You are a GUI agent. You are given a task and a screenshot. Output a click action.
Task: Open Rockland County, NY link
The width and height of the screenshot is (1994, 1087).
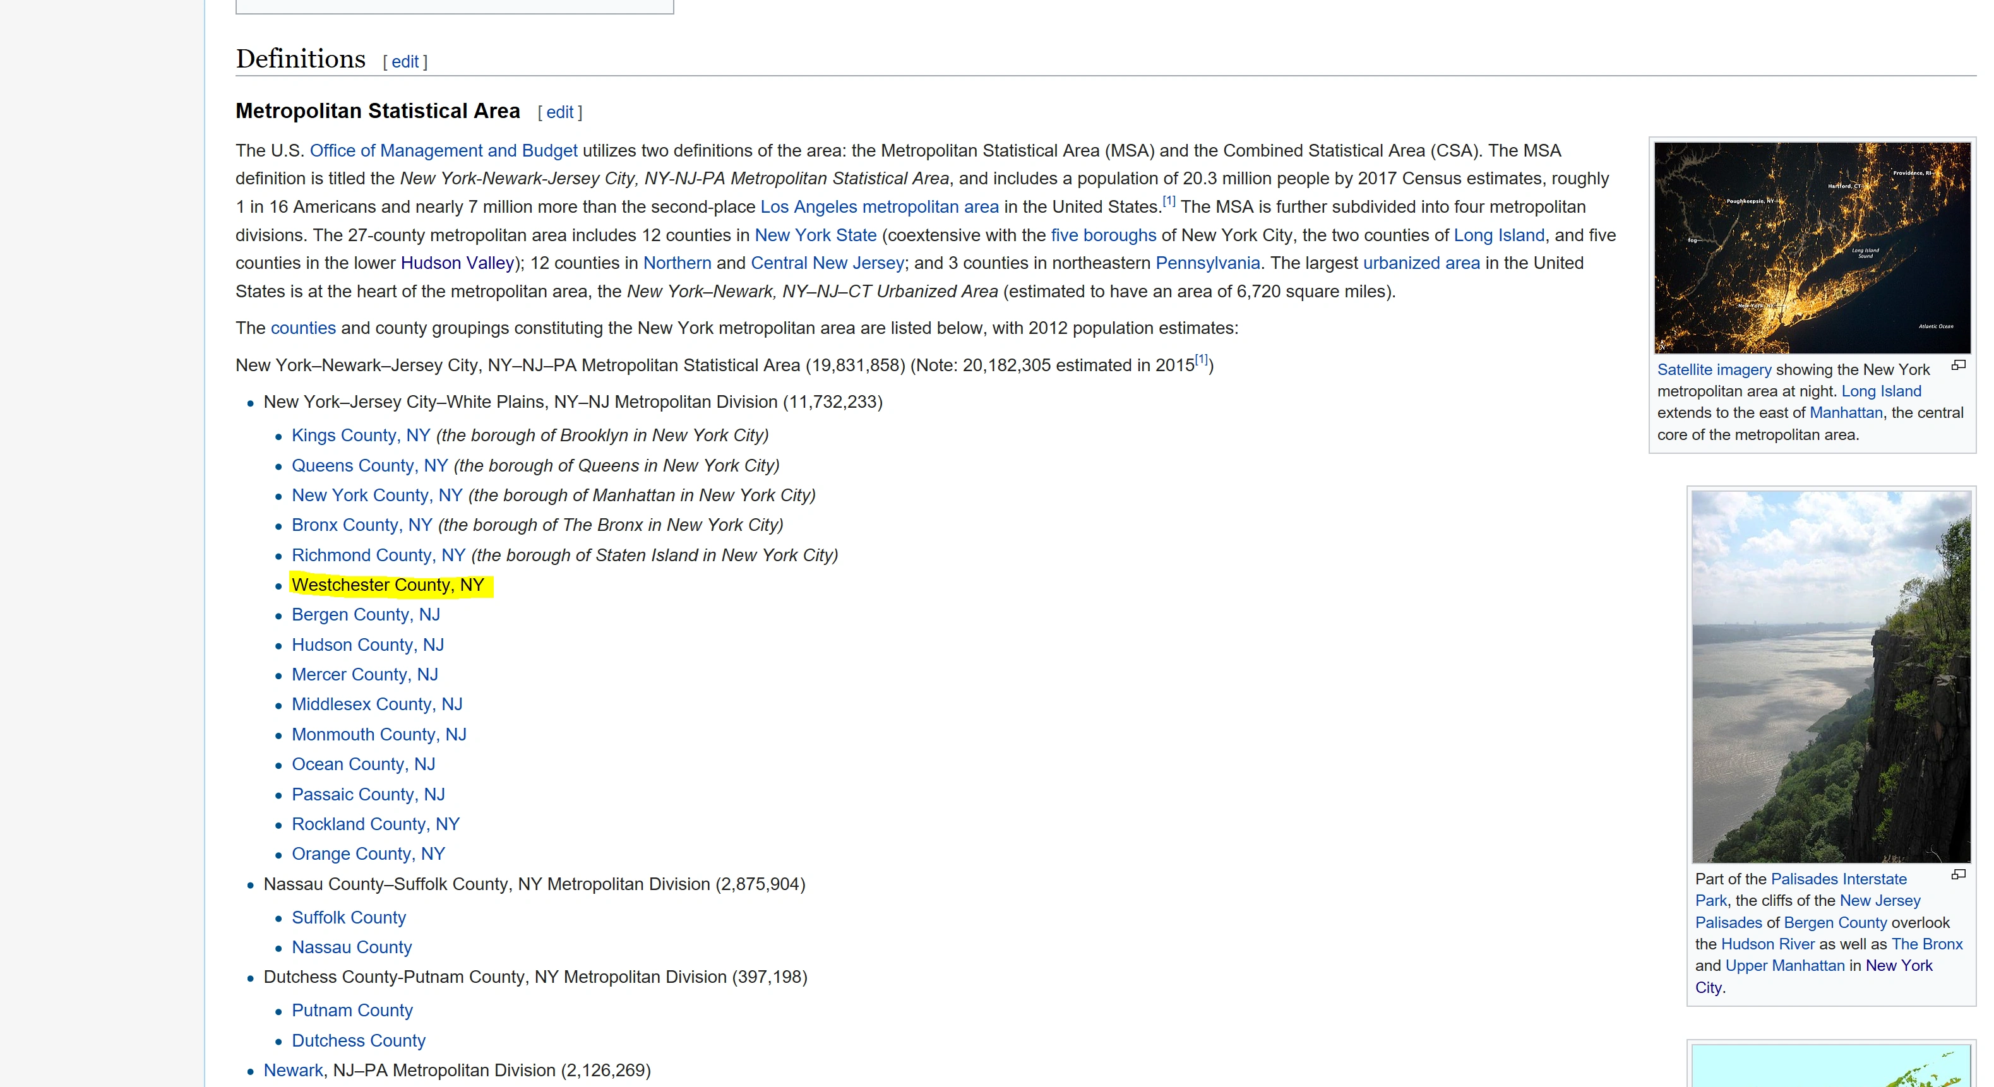pos(376,825)
